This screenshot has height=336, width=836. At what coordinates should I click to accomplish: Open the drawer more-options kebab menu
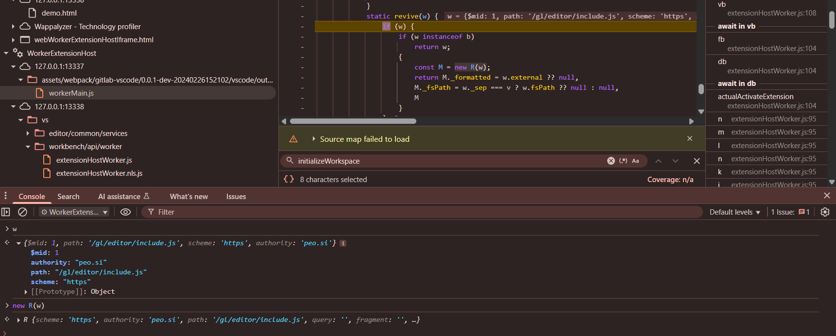pos(5,196)
